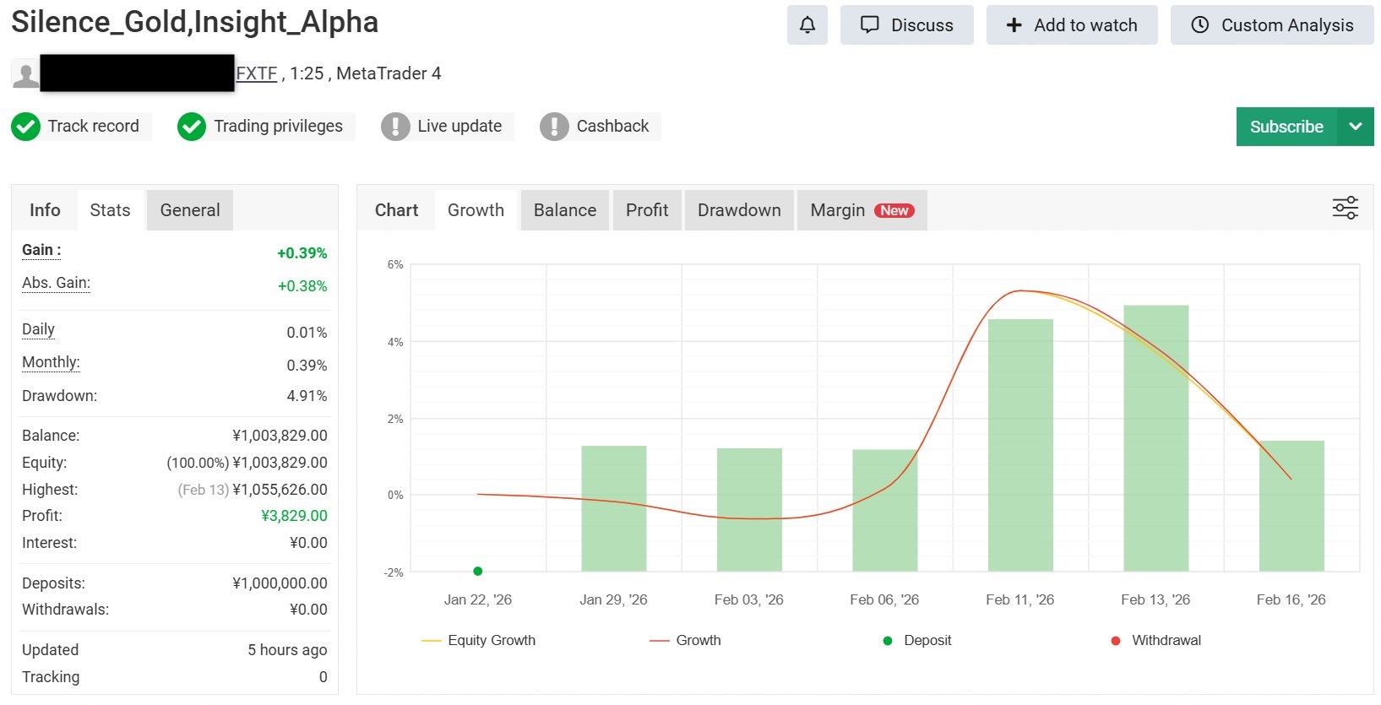Open the Stats info tab
The height and width of the screenshot is (705, 1381).
(111, 210)
